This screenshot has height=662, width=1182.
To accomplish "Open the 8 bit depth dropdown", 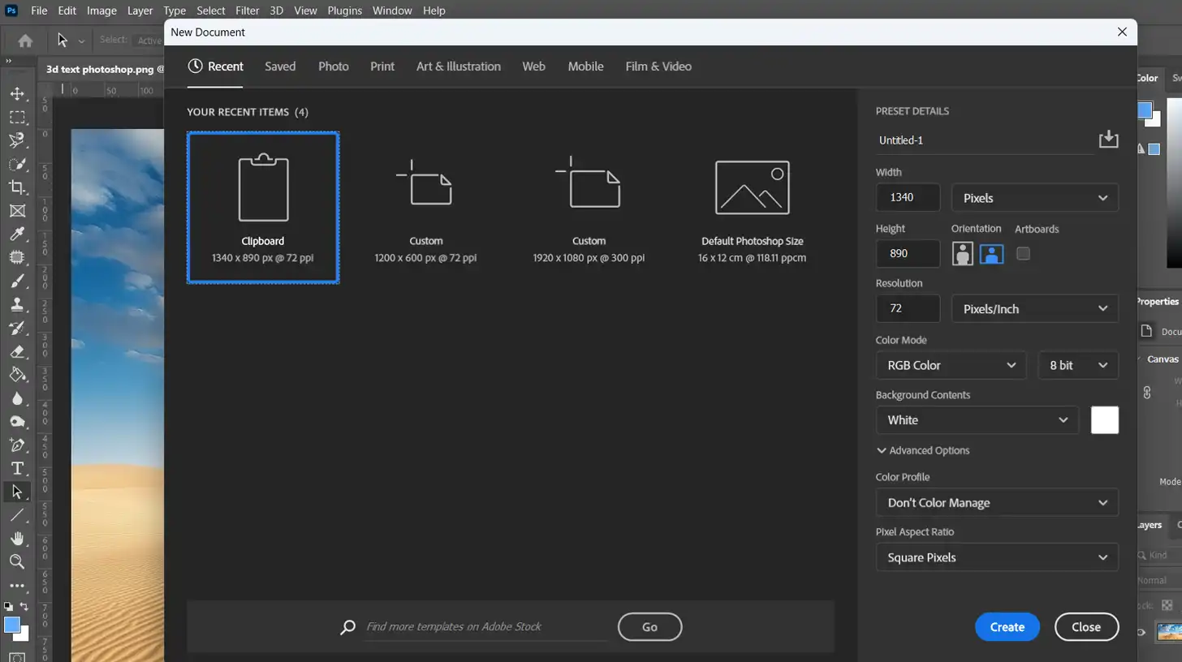I will tap(1078, 365).
